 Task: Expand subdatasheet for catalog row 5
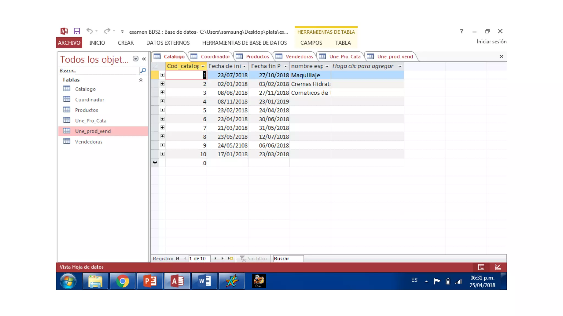coord(162,110)
